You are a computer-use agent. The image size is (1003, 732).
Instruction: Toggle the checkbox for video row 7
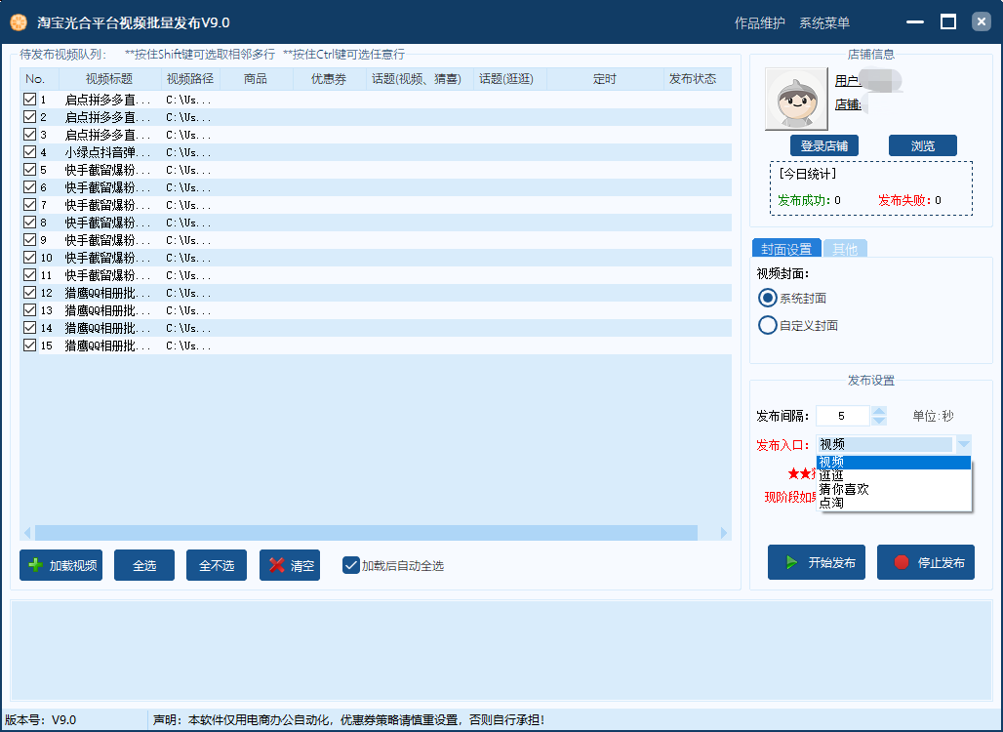[29, 204]
